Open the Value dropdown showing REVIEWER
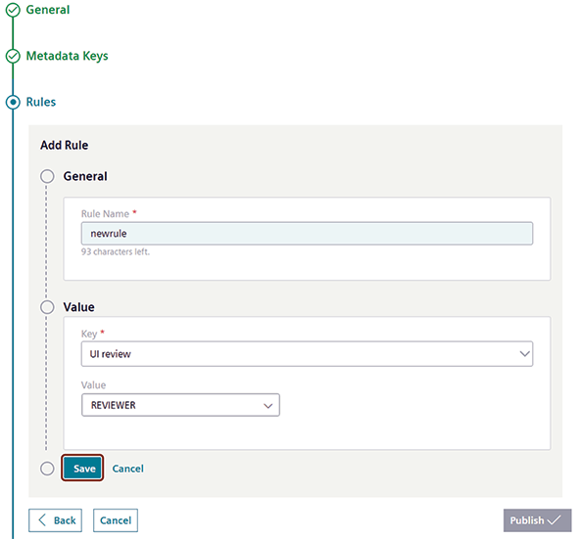The width and height of the screenshot is (579, 539). [180, 405]
